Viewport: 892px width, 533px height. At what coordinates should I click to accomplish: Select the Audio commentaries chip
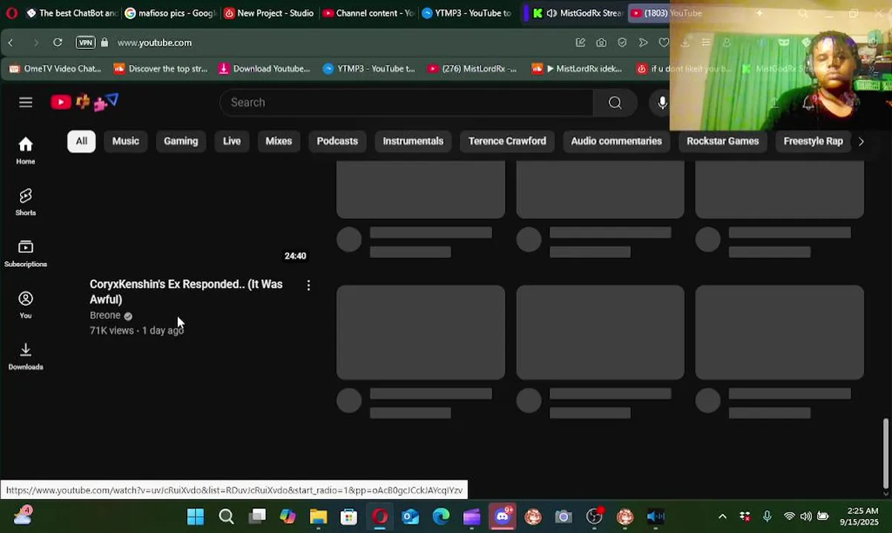pyautogui.click(x=616, y=141)
